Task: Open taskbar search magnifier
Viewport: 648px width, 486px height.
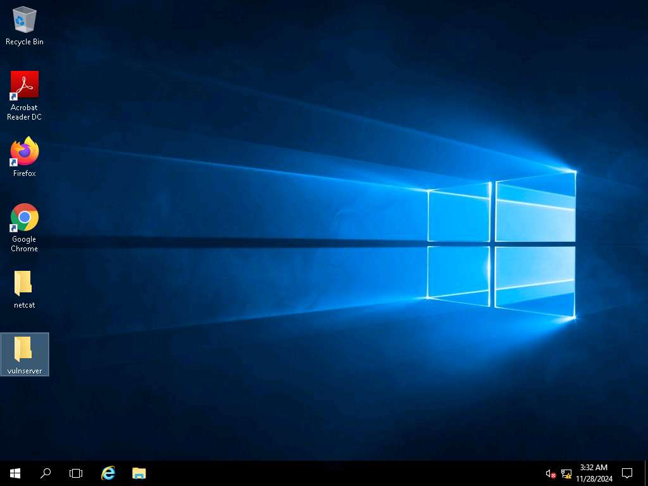Action: [x=46, y=473]
